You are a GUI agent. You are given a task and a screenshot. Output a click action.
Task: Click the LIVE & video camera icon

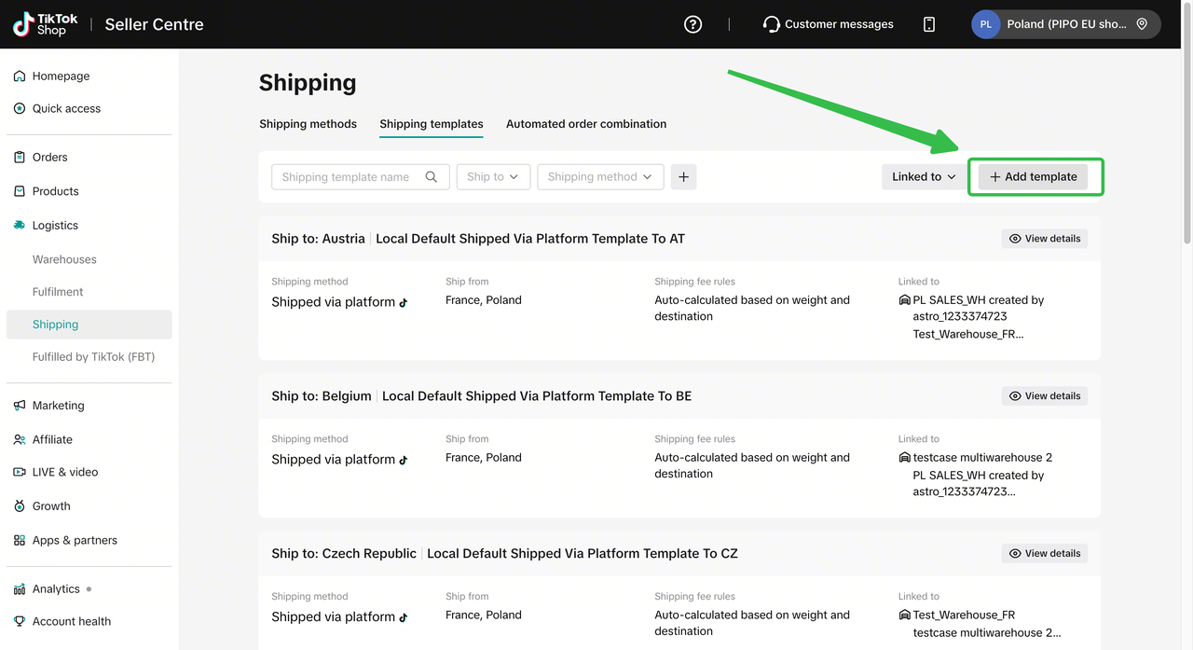[x=20, y=472]
